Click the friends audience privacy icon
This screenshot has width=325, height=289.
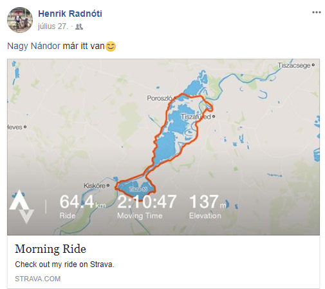point(79,26)
